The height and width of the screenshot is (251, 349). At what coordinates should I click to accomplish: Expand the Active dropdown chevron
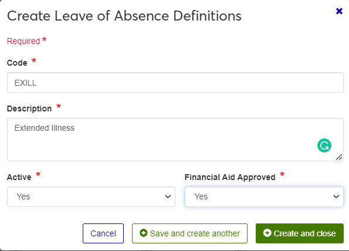(x=168, y=196)
